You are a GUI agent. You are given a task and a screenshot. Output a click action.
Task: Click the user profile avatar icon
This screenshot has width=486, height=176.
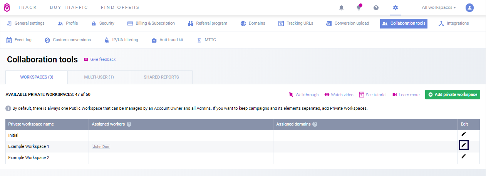(x=469, y=8)
